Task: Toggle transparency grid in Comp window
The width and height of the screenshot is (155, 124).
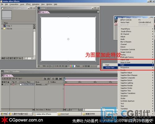Action: tap(89, 66)
